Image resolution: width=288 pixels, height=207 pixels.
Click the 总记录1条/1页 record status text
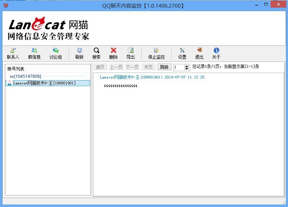[226, 66]
